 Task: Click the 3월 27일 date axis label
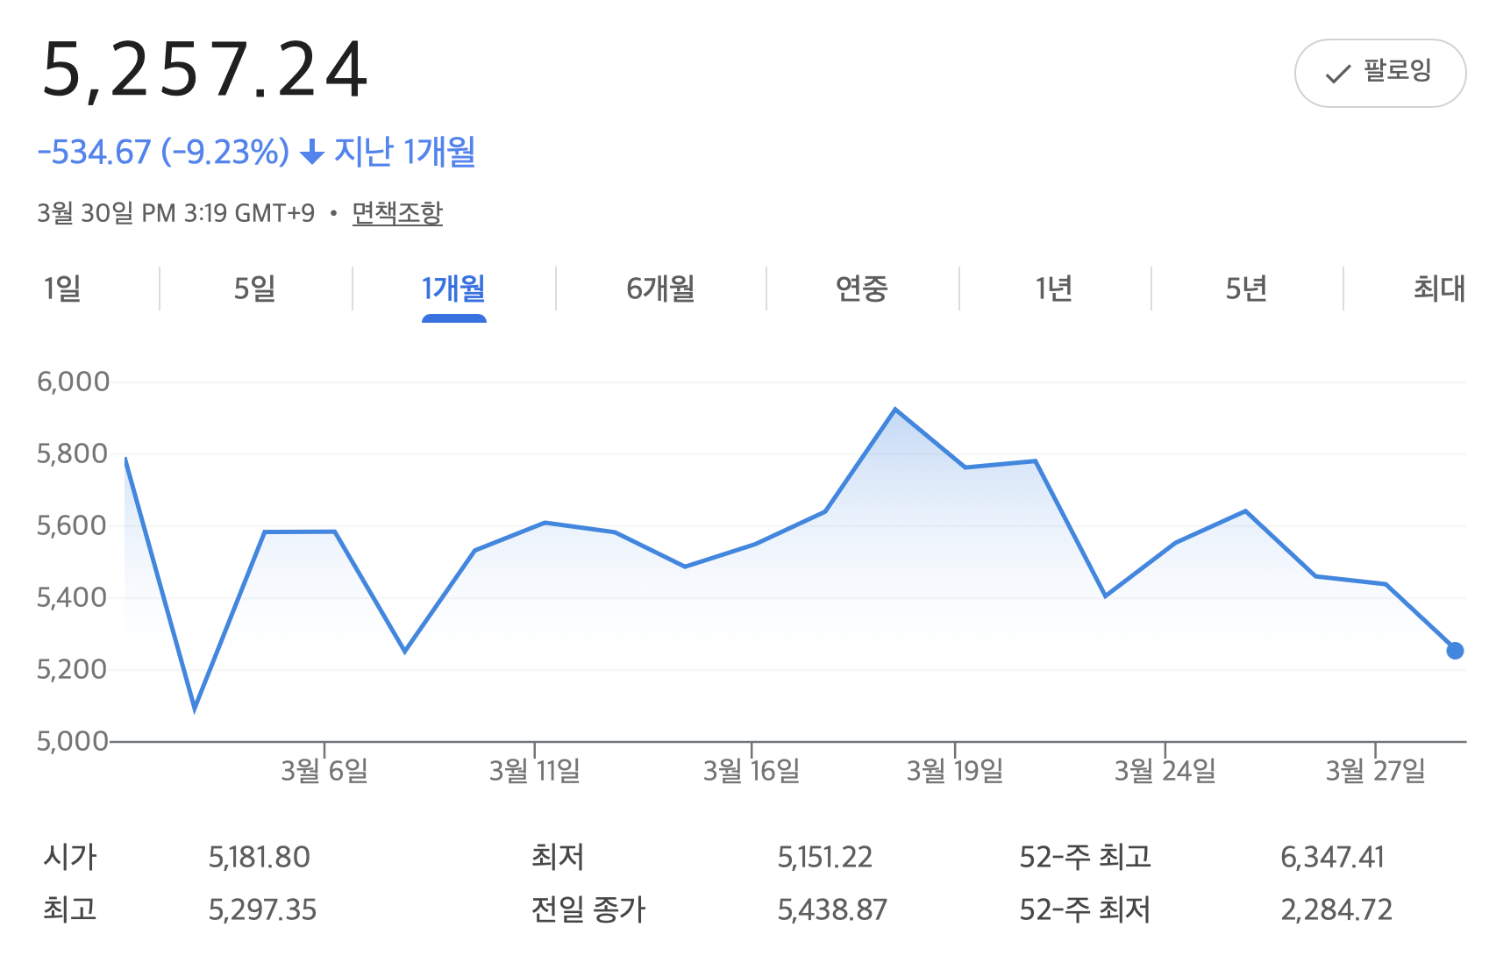[x=1375, y=771]
